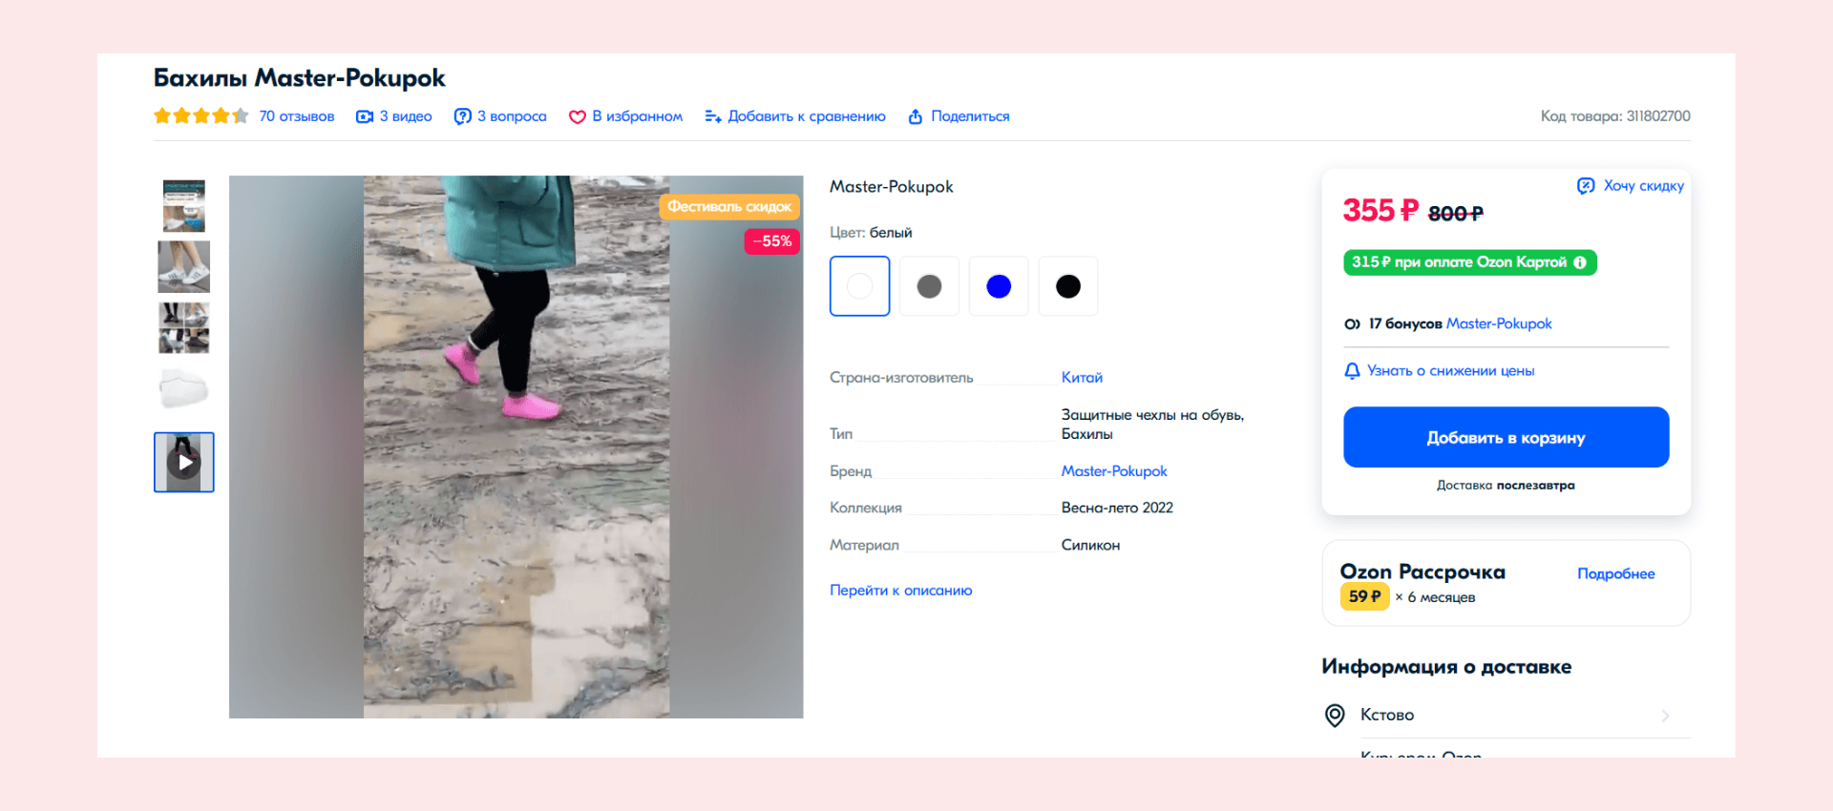The height and width of the screenshot is (811, 1833).
Task: Click the Бахилы Master-Pokupok title
Action: (x=300, y=78)
